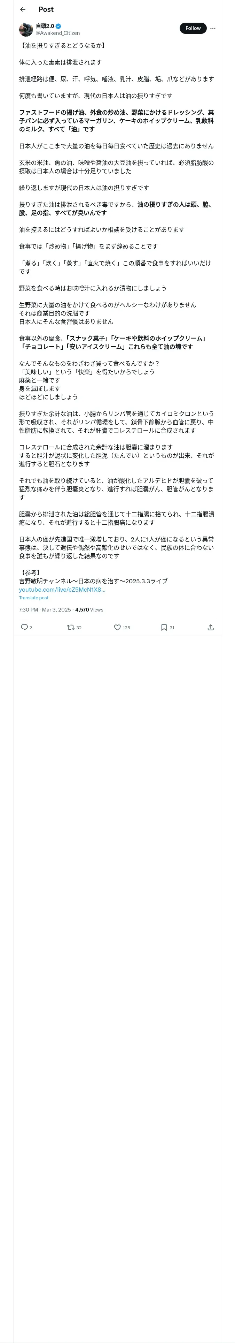Click the Post header title

point(46,9)
